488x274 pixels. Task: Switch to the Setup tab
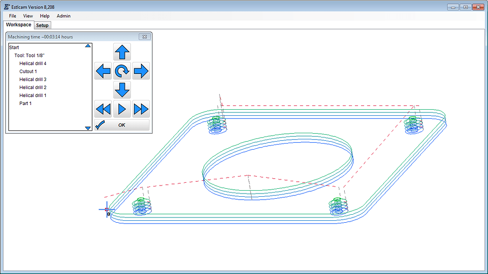click(42, 25)
